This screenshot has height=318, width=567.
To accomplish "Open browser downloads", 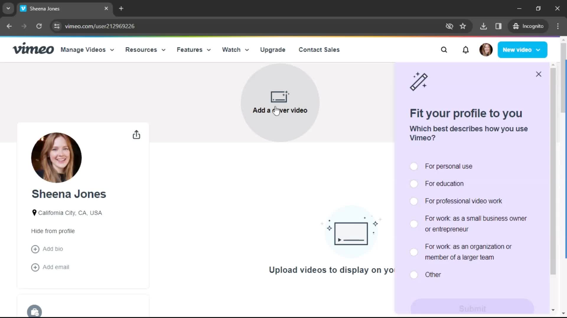I will pyautogui.click(x=483, y=26).
